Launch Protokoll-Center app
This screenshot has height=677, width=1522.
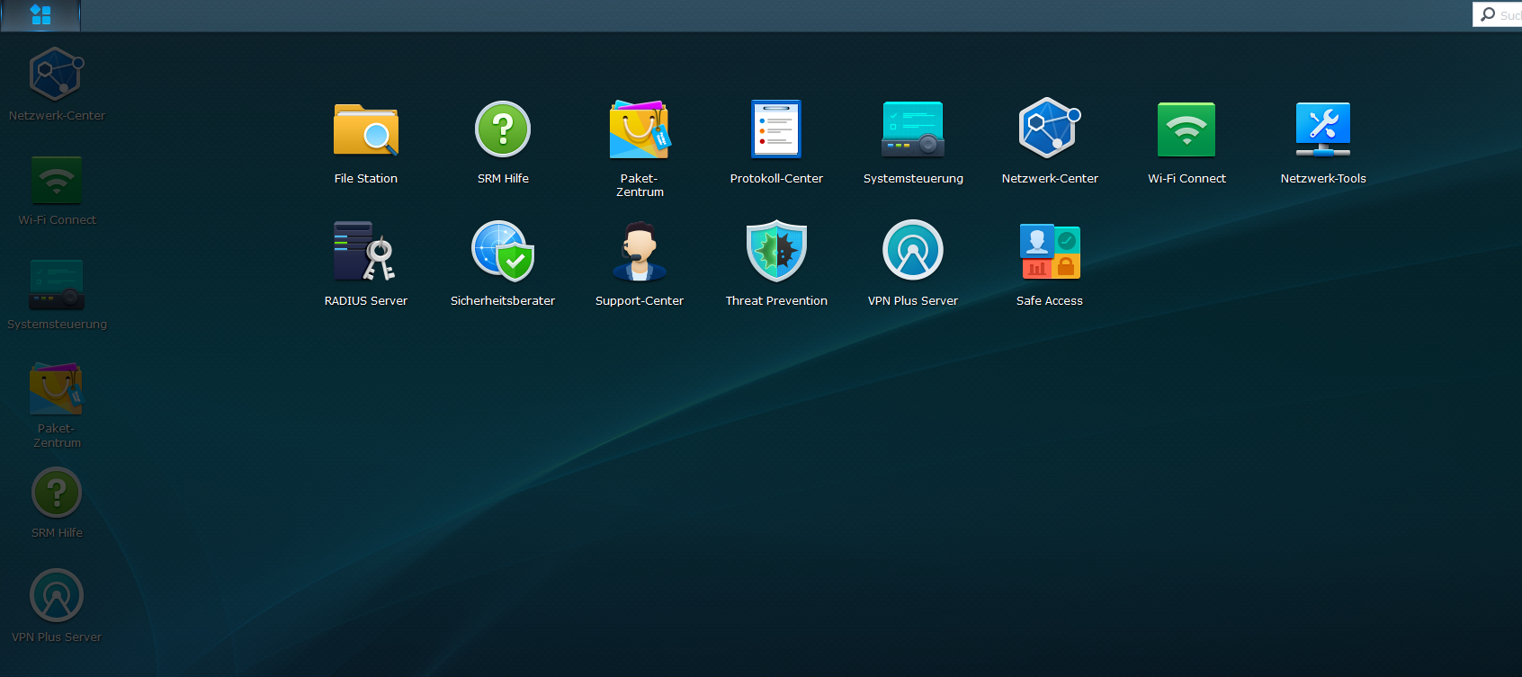775,131
